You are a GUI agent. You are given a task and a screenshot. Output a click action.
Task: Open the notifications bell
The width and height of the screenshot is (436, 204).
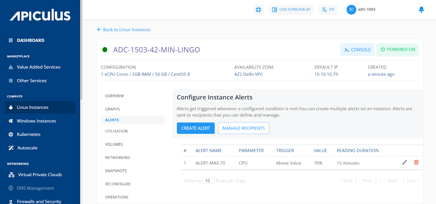(421, 10)
